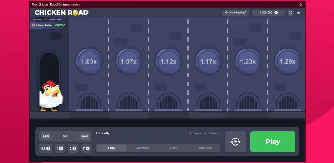Select Easy difficulty
This screenshot has height=163, width=334.
pyautogui.click(x=111, y=148)
